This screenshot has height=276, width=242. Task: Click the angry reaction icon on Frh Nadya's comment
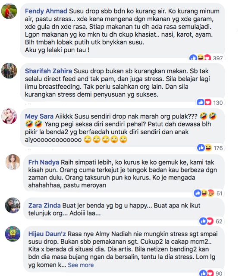pyautogui.click(x=211, y=193)
